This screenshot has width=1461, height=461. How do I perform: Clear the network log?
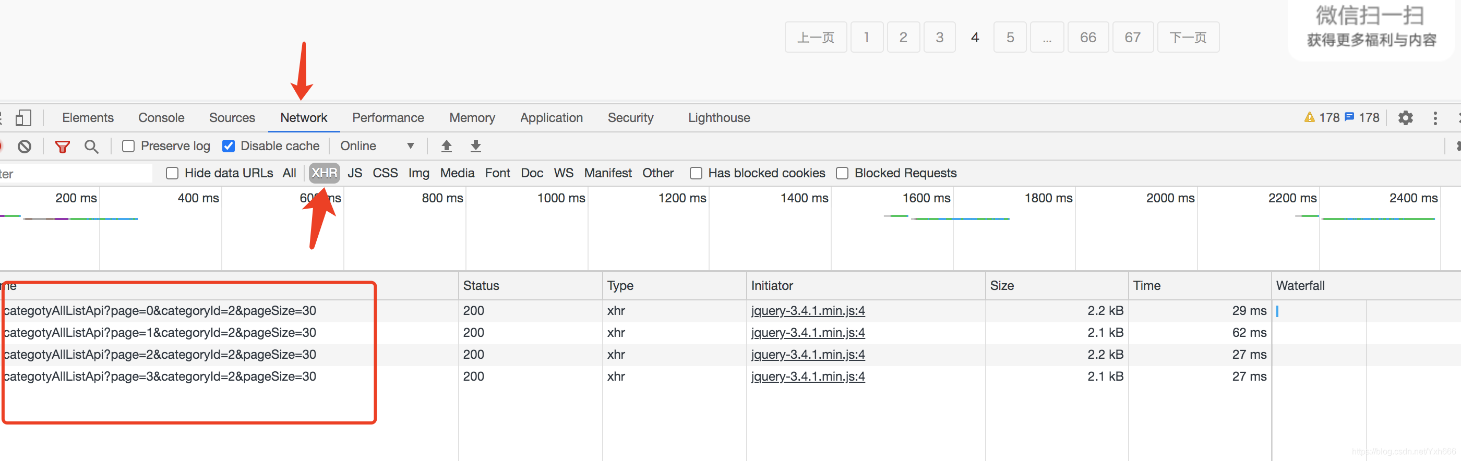pyautogui.click(x=25, y=147)
